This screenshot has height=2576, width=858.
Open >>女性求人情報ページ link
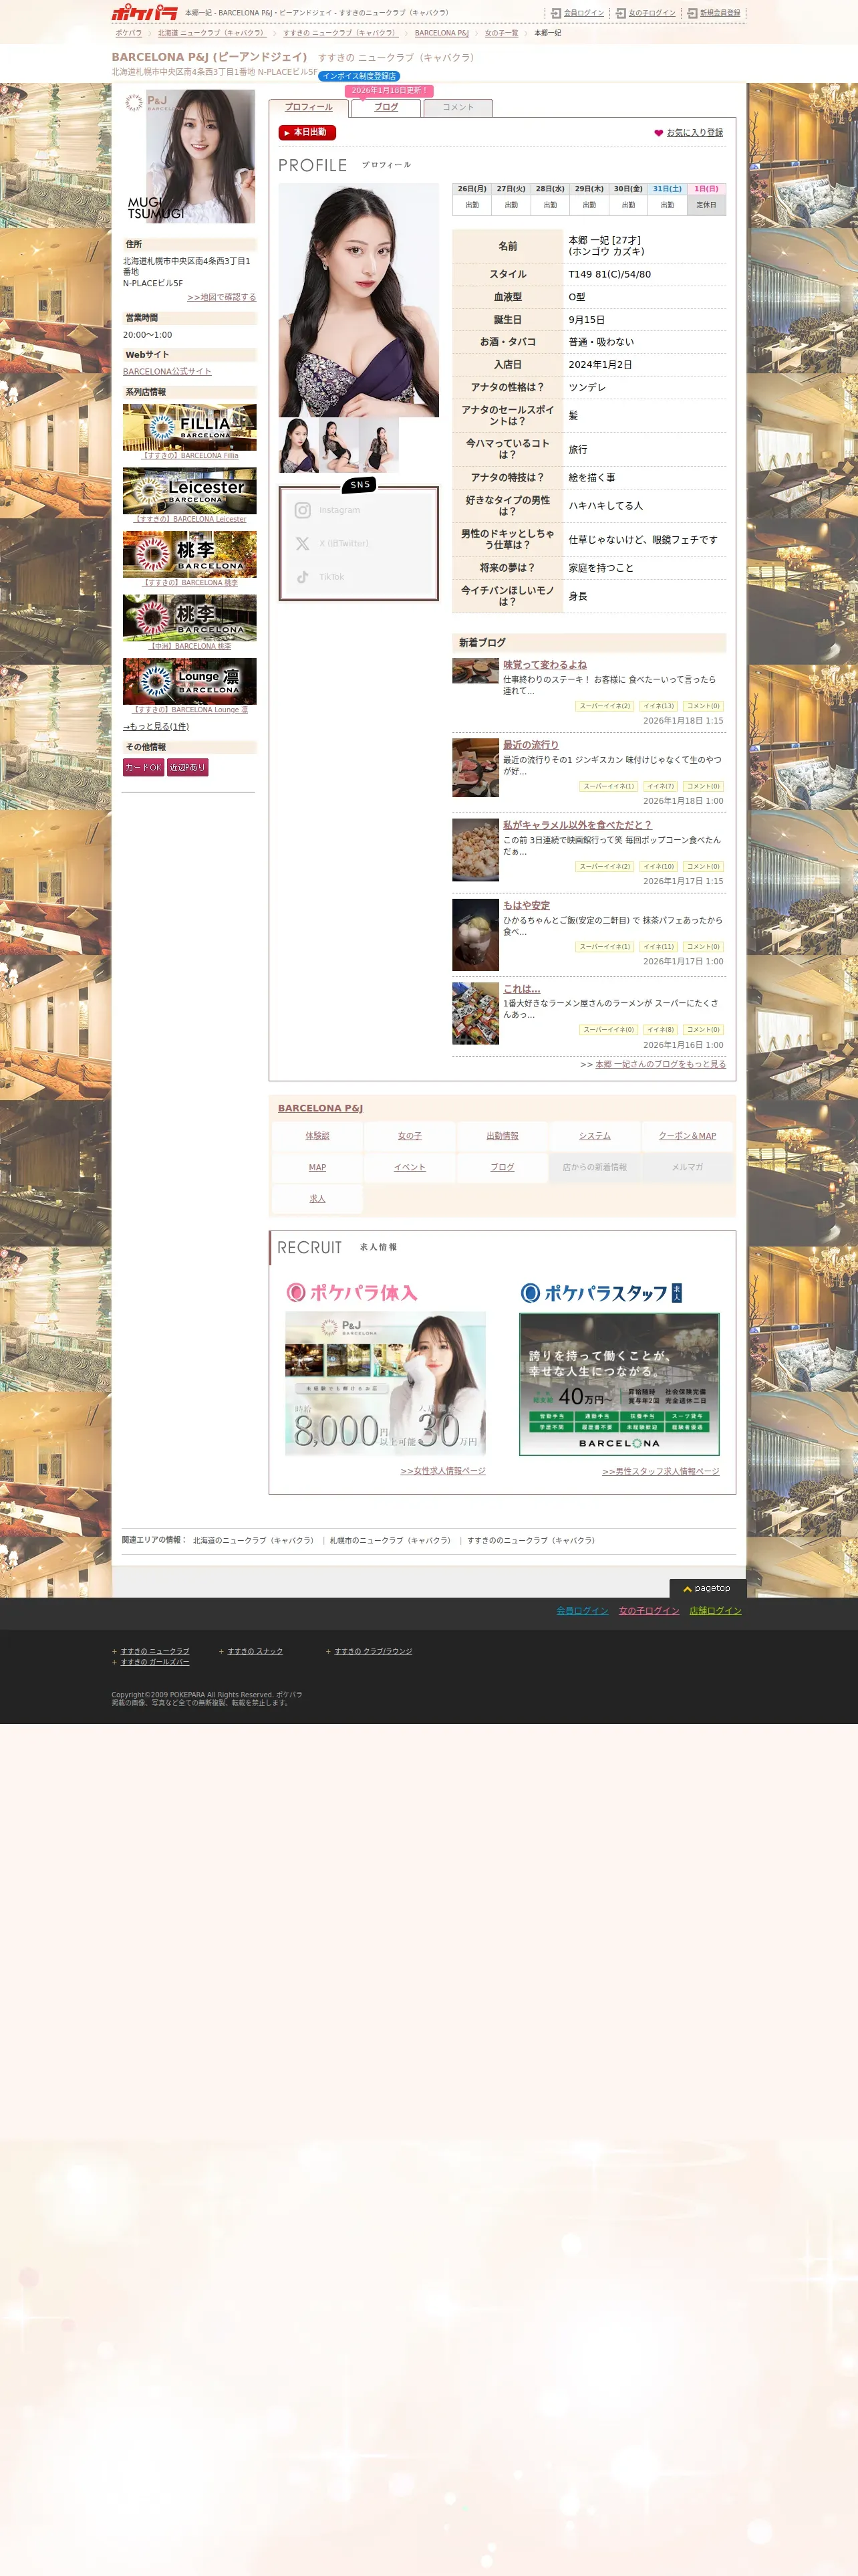[442, 1471]
